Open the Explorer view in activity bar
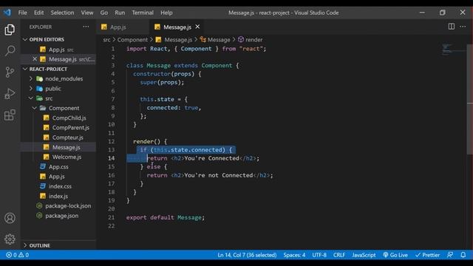This screenshot has width=473, height=266. click(x=10, y=30)
